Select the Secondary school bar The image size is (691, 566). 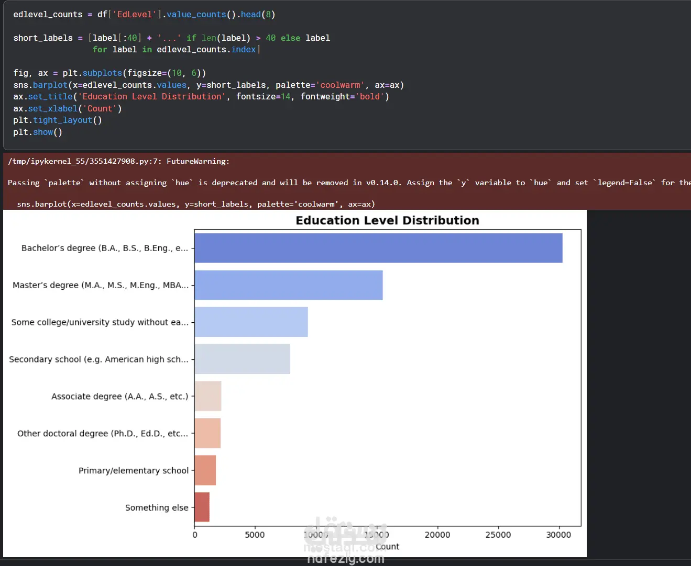(242, 359)
